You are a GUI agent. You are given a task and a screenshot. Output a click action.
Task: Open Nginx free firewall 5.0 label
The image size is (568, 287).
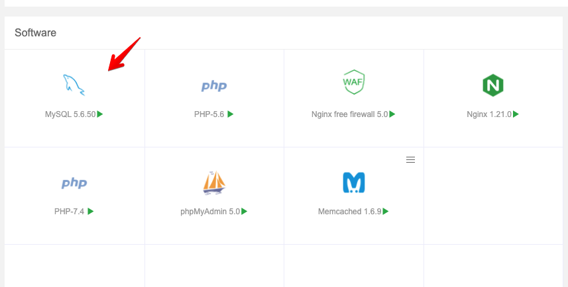pos(349,114)
